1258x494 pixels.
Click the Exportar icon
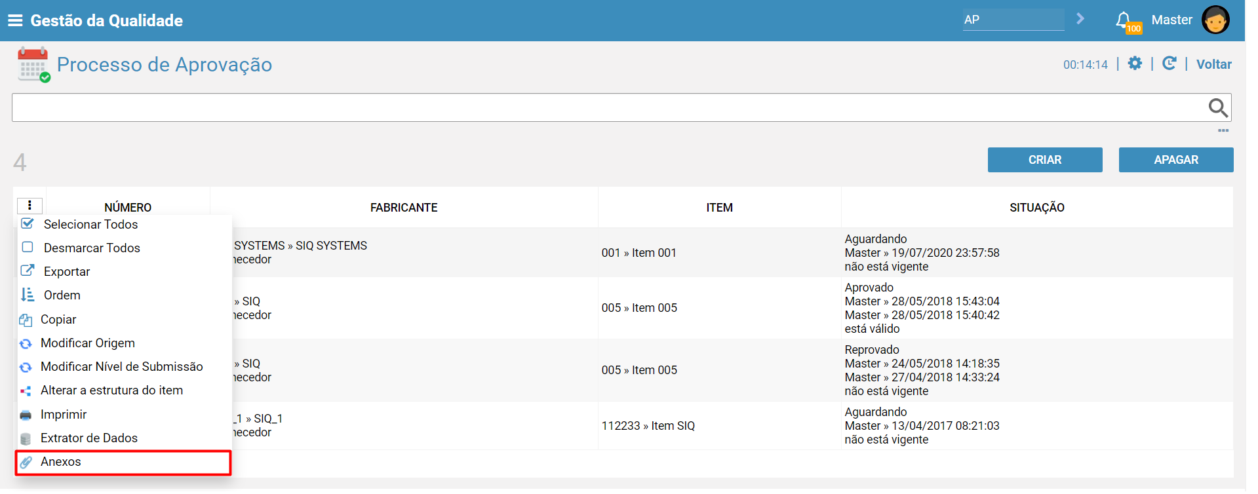[x=28, y=271]
